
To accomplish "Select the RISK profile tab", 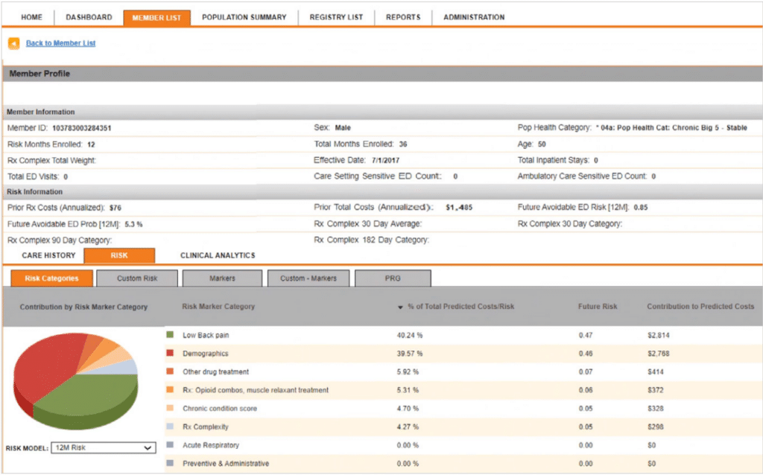I will (x=119, y=255).
